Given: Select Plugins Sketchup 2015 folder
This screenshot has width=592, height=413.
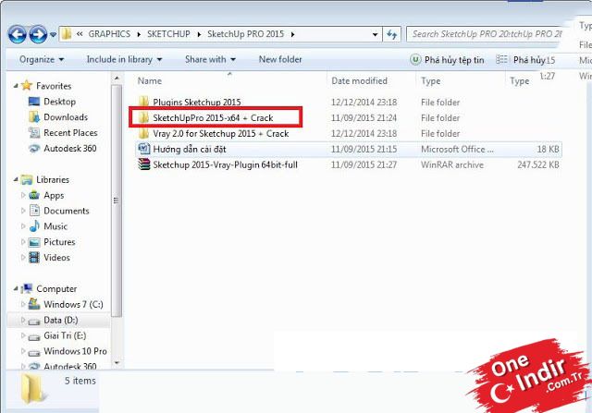Looking at the screenshot, I should click(x=197, y=102).
